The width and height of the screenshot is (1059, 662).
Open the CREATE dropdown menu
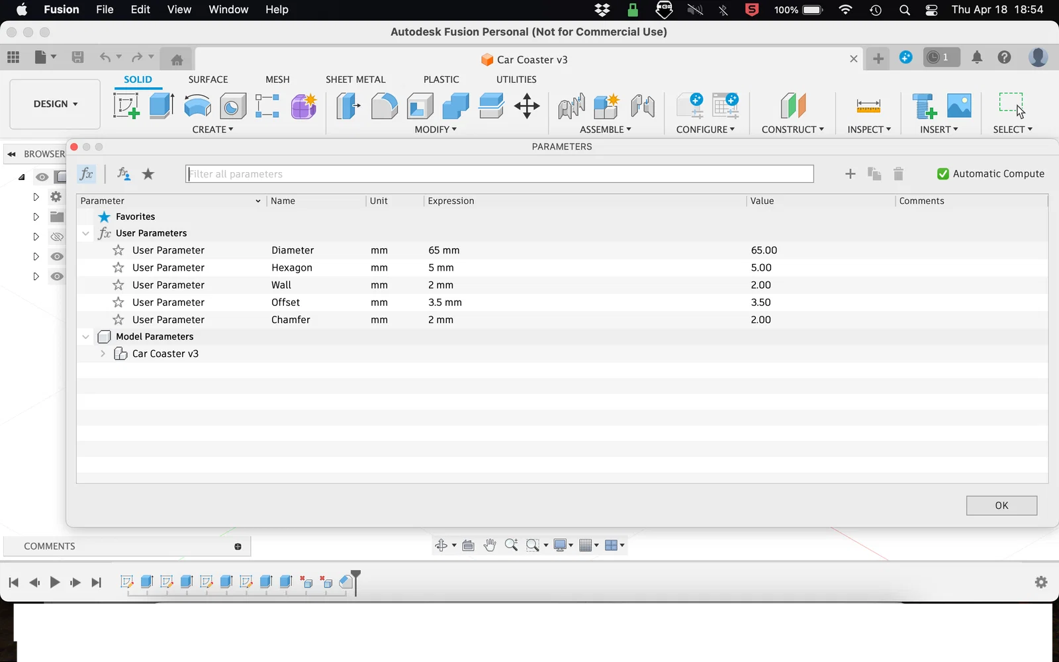pos(212,130)
